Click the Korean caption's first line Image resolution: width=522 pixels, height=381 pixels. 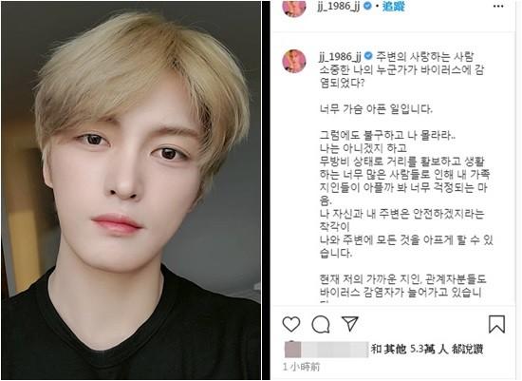[x=425, y=57]
